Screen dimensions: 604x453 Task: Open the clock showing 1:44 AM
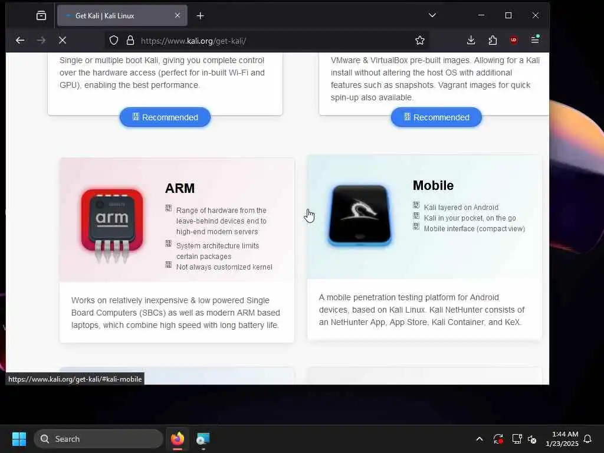coord(562,439)
